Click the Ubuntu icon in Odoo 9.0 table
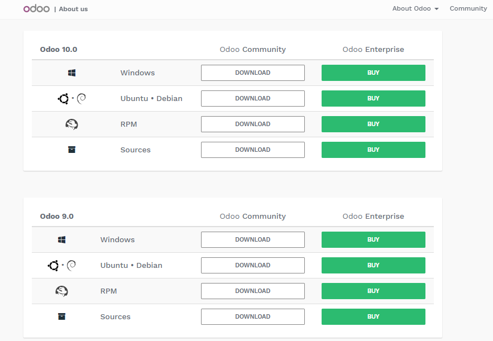The height and width of the screenshot is (341, 493). [x=54, y=266]
